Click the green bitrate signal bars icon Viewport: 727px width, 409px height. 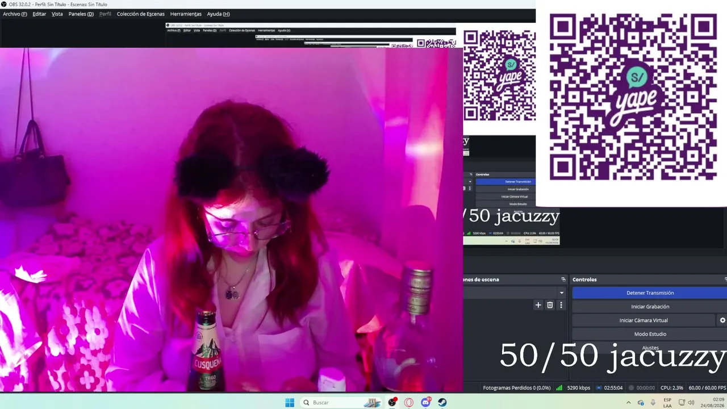coord(559,388)
